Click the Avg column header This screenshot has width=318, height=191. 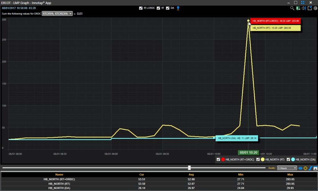coord(191,175)
